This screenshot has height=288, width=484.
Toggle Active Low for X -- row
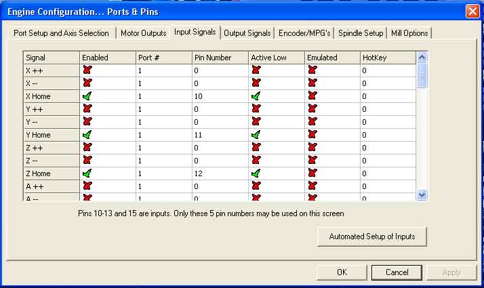point(256,83)
